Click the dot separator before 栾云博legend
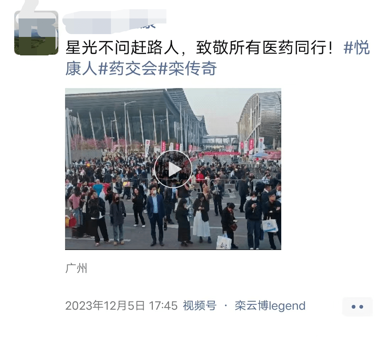Image resolution: width=384 pixels, height=343 pixels. tap(225, 306)
